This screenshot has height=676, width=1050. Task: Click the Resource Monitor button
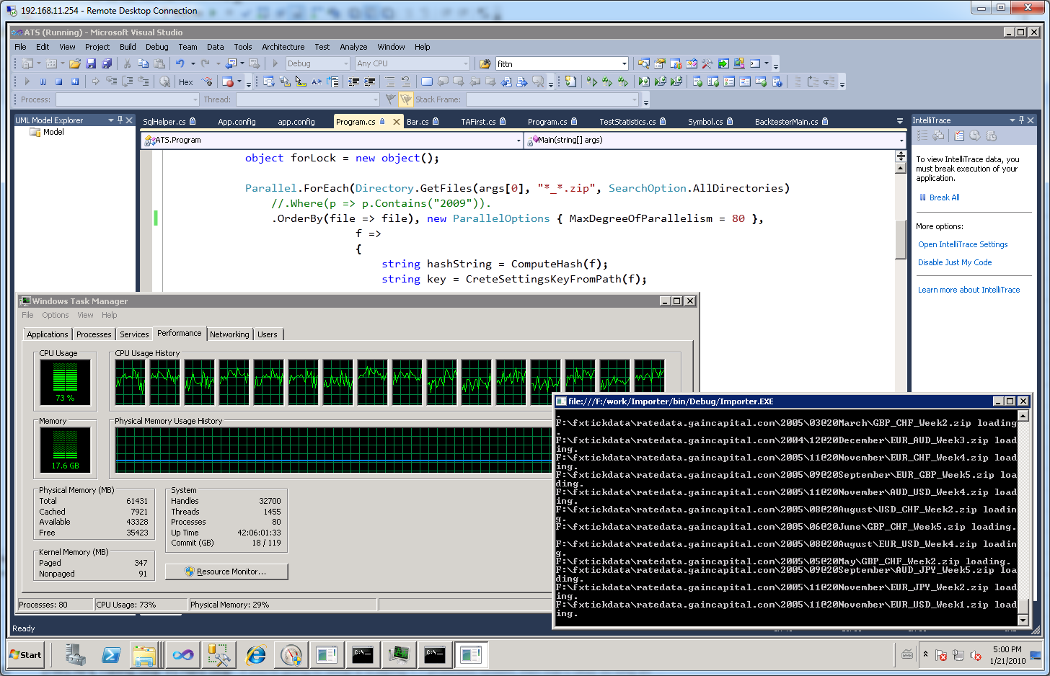(x=226, y=572)
